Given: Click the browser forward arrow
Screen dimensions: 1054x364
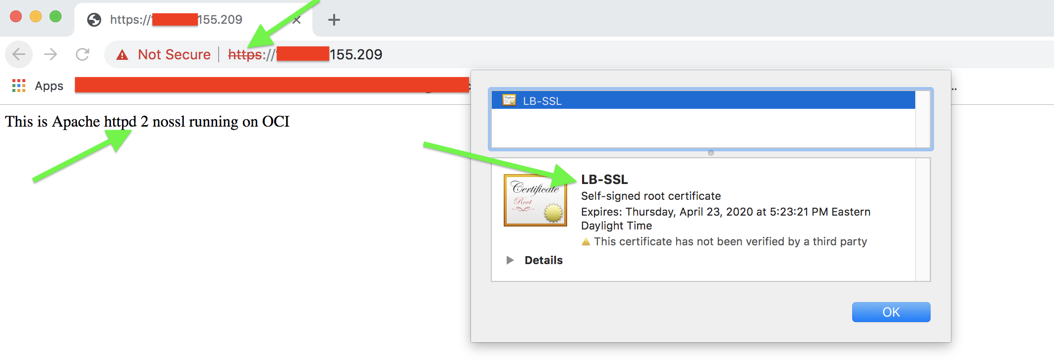Looking at the screenshot, I should 51,54.
